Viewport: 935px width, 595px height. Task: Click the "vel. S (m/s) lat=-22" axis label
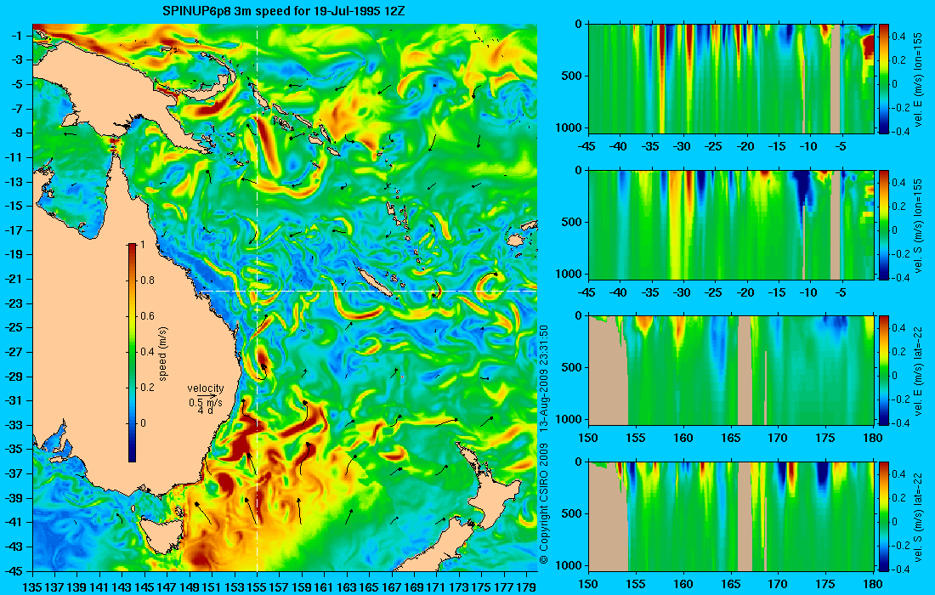coord(918,516)
